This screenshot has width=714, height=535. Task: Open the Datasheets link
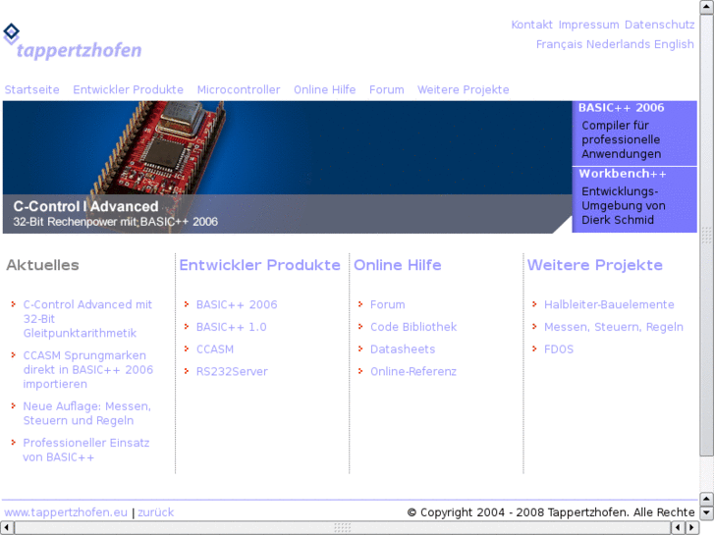point(402,349)
